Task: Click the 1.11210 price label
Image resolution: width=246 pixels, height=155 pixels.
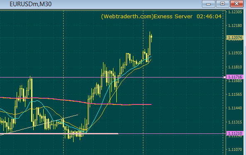Action: coord(235,133)
